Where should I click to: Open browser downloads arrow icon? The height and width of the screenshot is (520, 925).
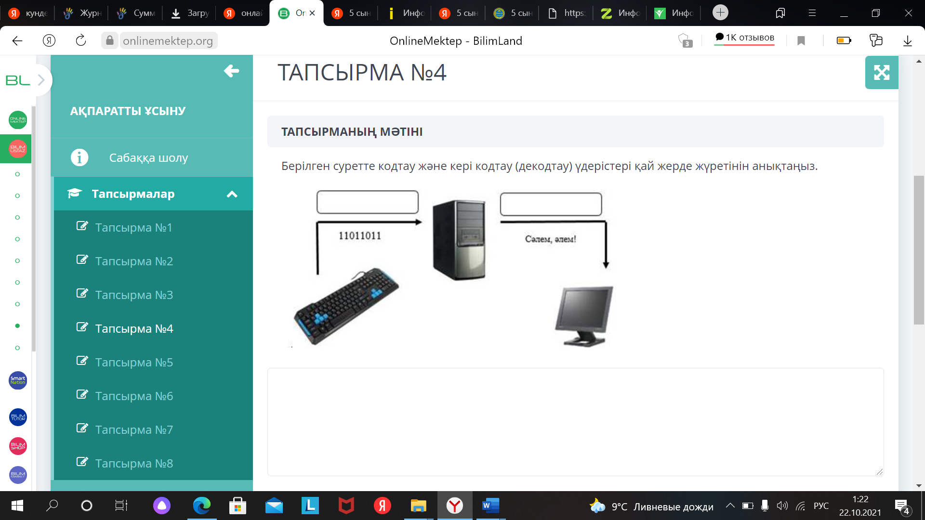coord(907,41)
